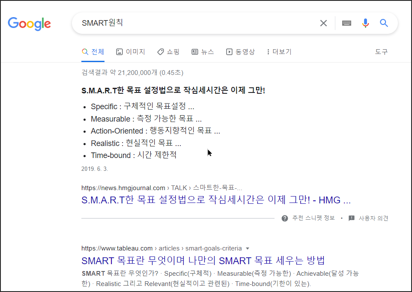This screenshot has height=292, width=412.
Task: Open the SMART 목표란 무엇이며 result link
Action: coord(203,261)
